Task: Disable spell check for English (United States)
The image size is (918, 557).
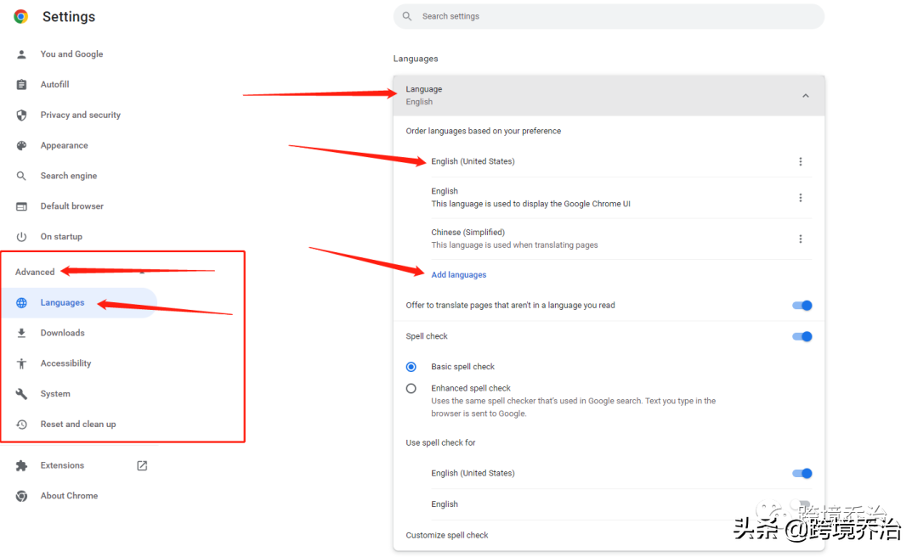Action: click(x=802, y=473)
